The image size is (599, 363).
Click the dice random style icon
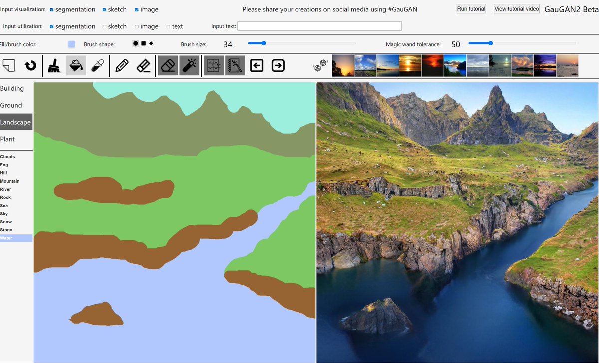[x=320, y=65]
